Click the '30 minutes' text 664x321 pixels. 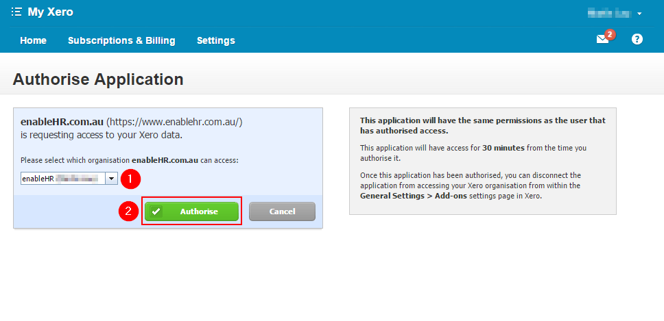coord(503,148)
